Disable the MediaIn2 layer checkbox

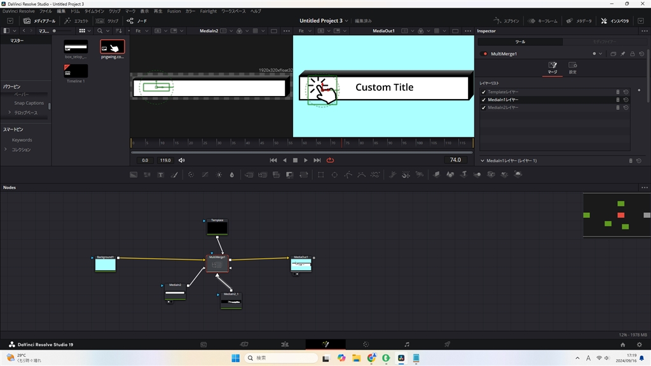click(x=484, y=107)
